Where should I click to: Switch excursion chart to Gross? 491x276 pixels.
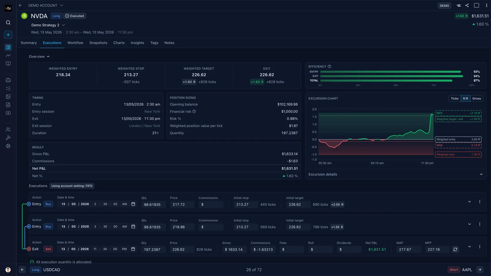coord(477,98)
